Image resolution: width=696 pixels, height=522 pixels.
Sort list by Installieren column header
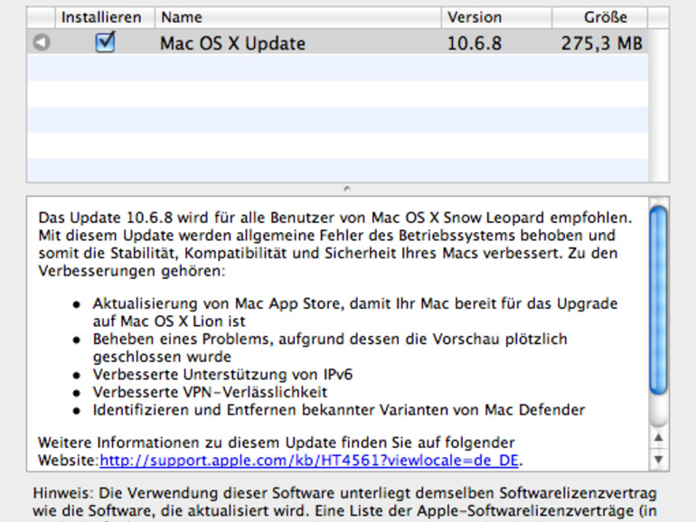click(x=105, y=17)
